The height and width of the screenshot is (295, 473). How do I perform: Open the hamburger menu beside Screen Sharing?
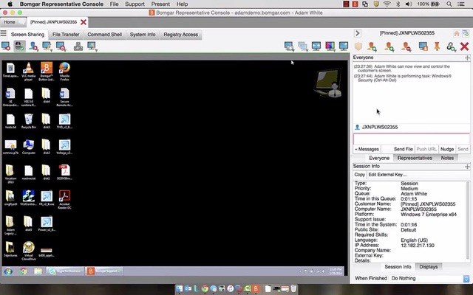click(4, 34)
